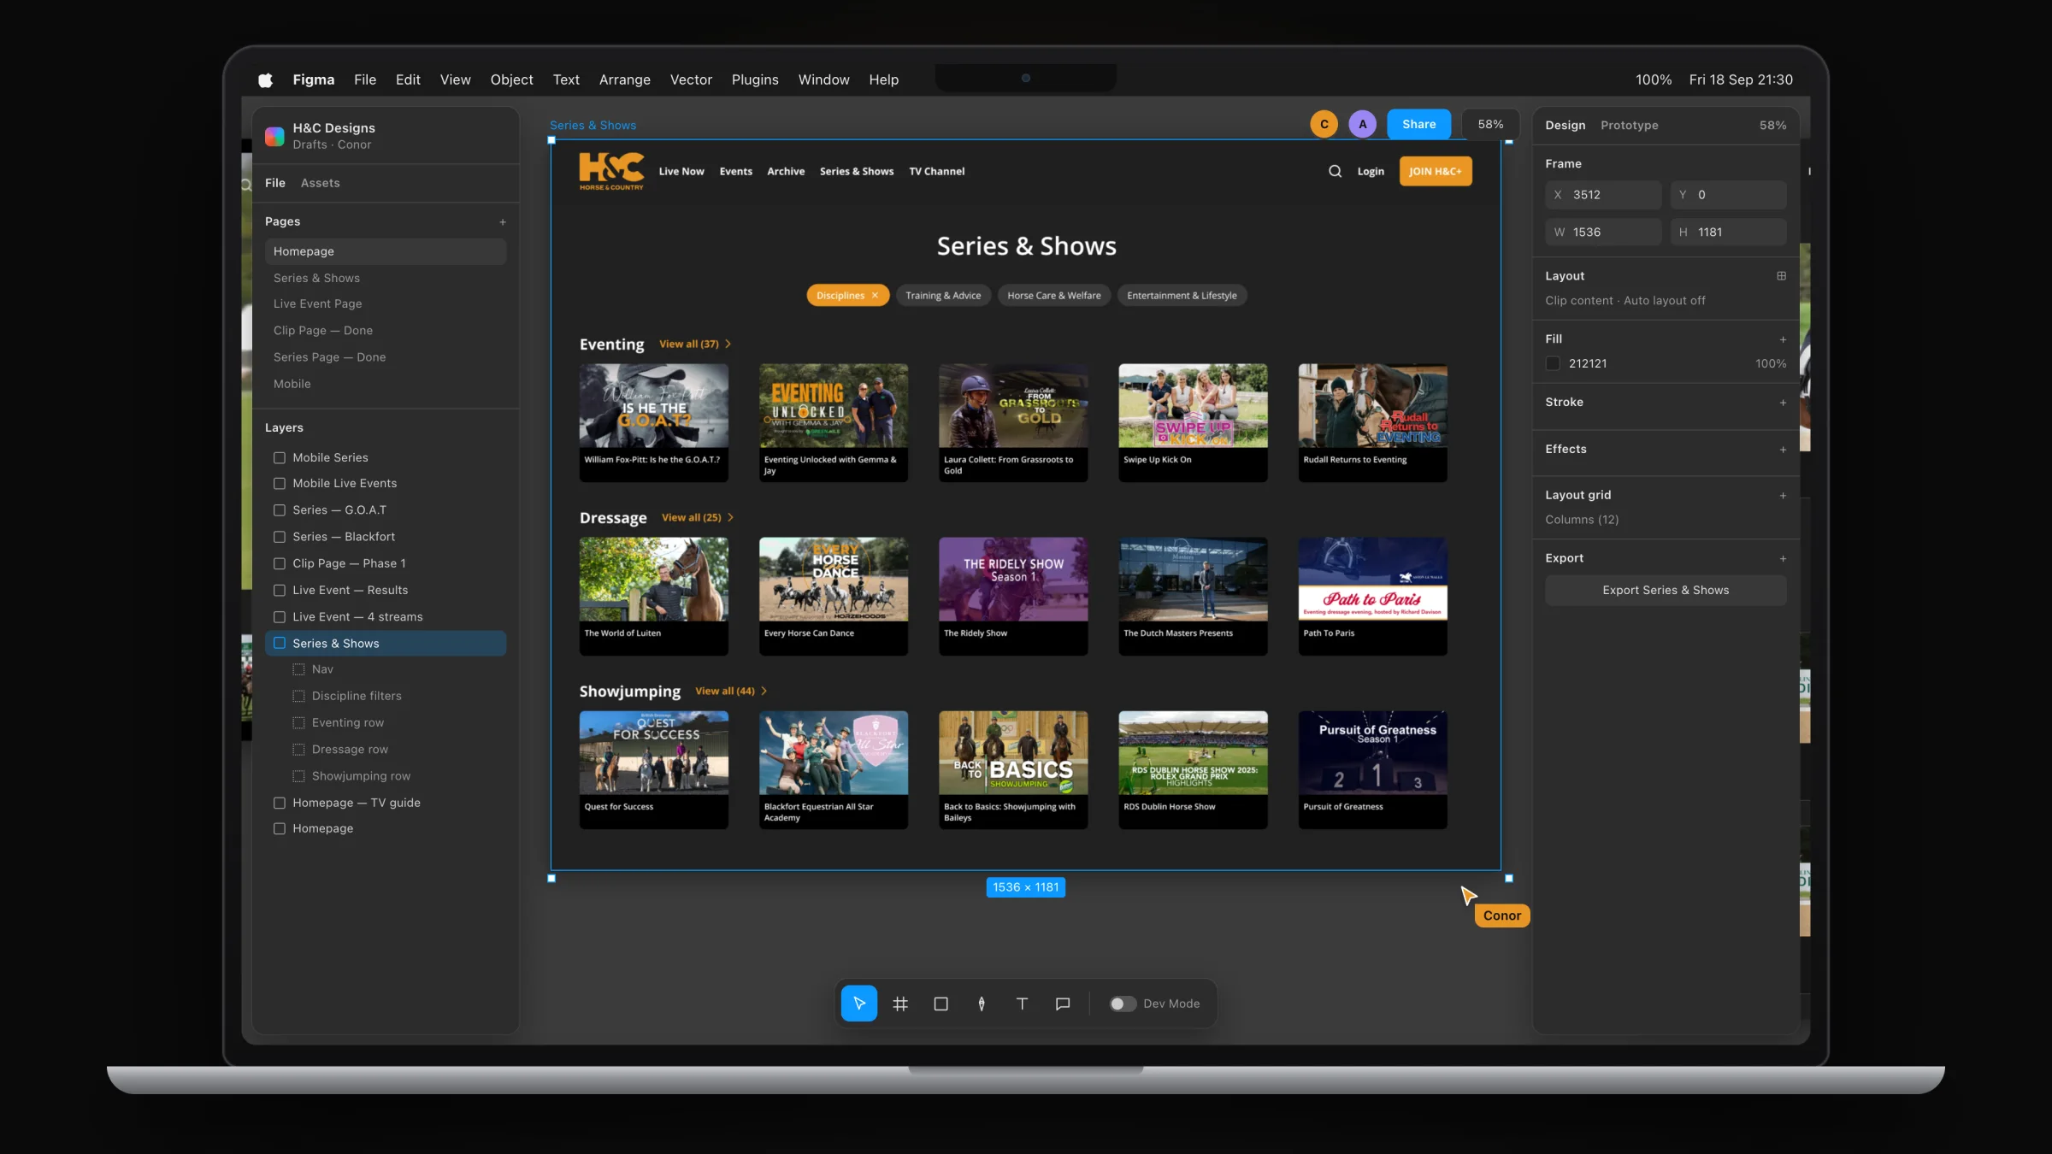Click the Login link
Image resolution: width=2052 pixels, height=1154 pixels.
[x=1370, y=171]
